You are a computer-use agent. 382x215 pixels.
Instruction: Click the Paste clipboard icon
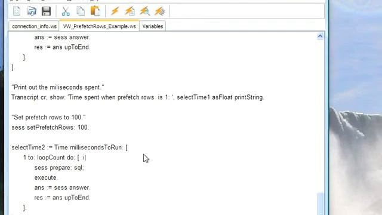point(95,11)
